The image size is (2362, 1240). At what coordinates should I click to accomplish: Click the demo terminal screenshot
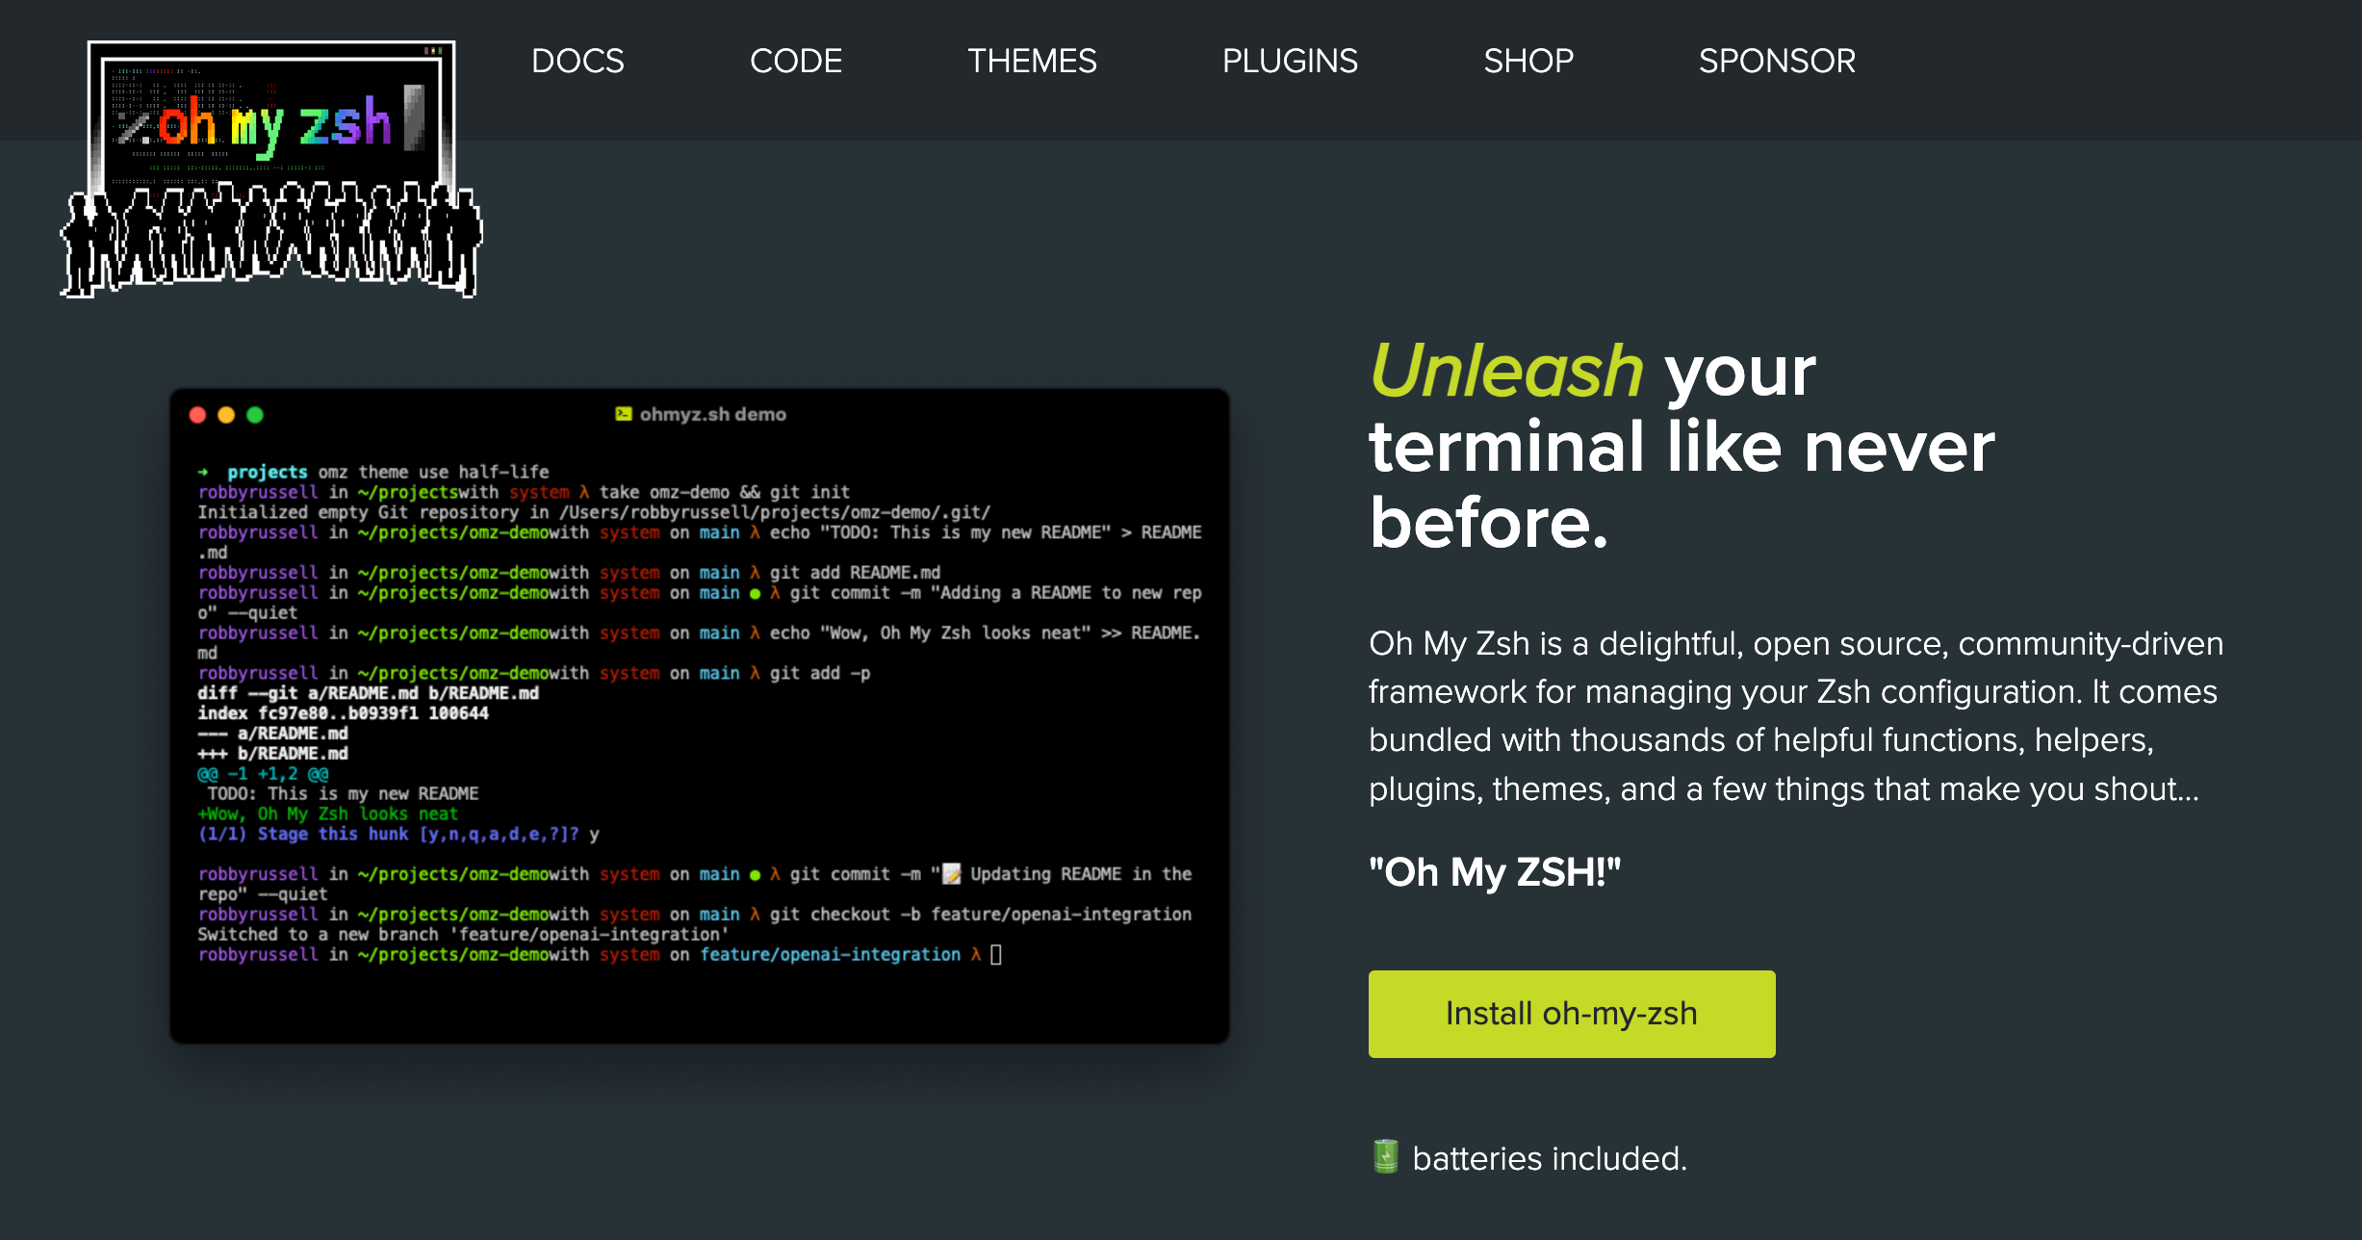tap(700, 716)
